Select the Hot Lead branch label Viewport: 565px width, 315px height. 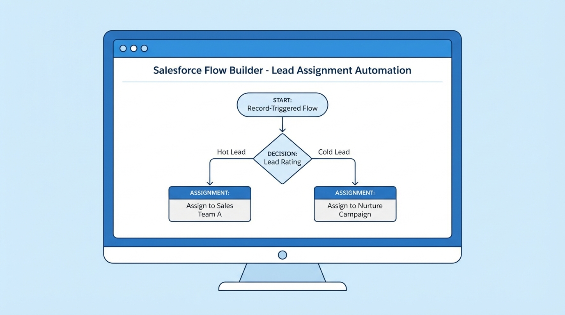tap(231, 152)
